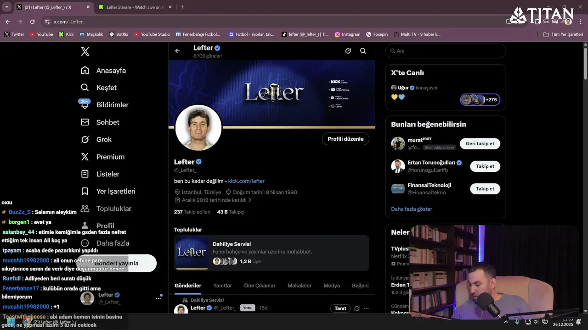This screenshot has height=330, width=588.
Task: Open the site info icon in address bar
Action: point(47,22)
